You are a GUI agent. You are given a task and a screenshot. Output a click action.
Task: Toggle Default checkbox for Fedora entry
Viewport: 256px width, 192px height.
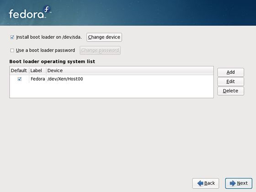(20, 79)
